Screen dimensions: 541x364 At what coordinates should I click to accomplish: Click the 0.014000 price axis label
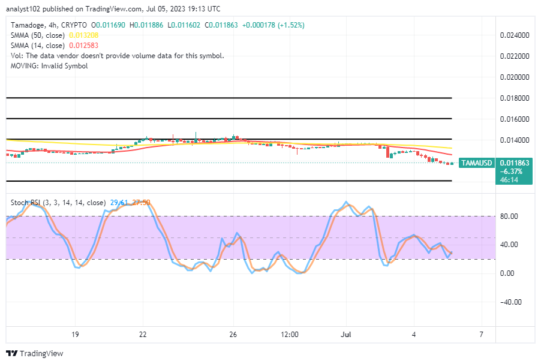pyautogui.click(x=515, y=140)
